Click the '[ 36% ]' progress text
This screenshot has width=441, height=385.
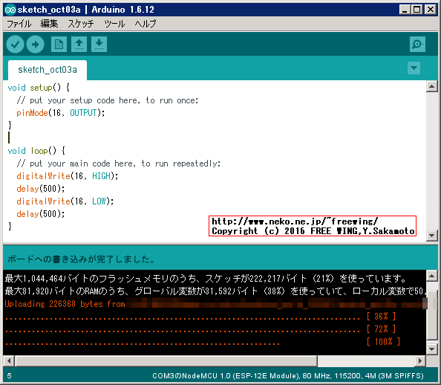pyautogui.click(x=381, y=317)
